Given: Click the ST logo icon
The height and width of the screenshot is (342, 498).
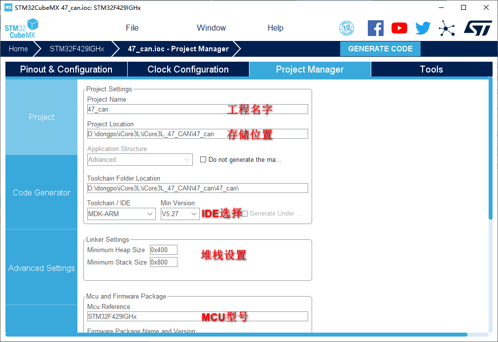Looking at the screenshot, I should point(477,28).
